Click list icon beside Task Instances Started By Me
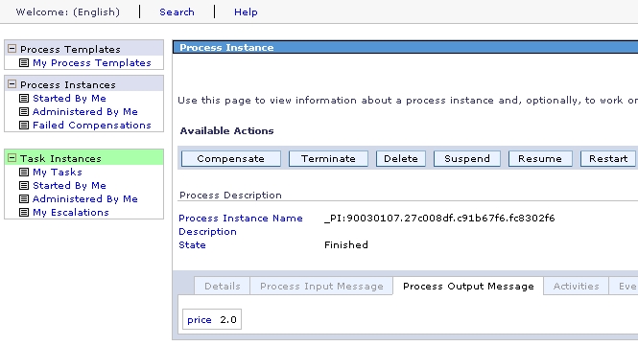Screen dimensions: 638x346 24,185
